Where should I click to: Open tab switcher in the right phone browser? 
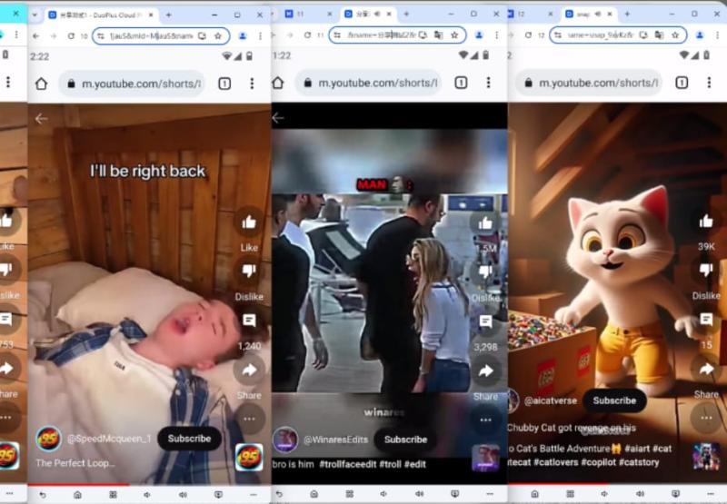tap(681, 83)
